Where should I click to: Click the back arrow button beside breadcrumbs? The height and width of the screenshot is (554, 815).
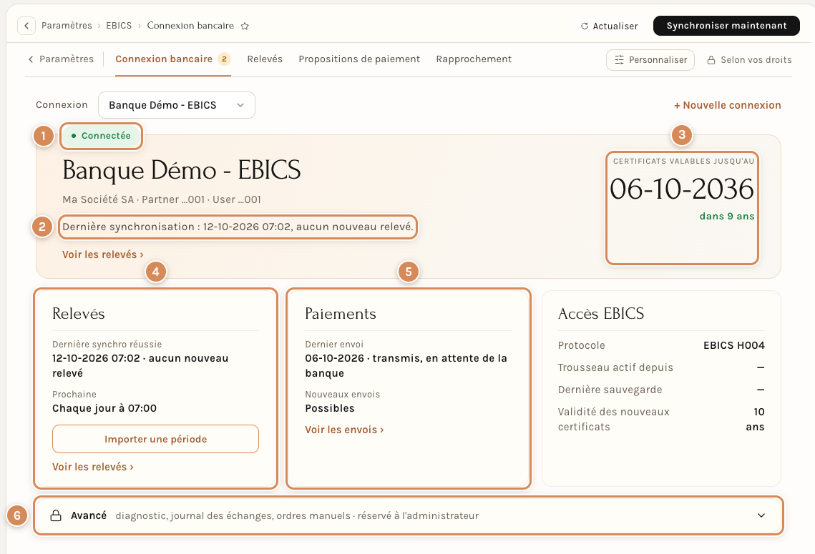26,26
